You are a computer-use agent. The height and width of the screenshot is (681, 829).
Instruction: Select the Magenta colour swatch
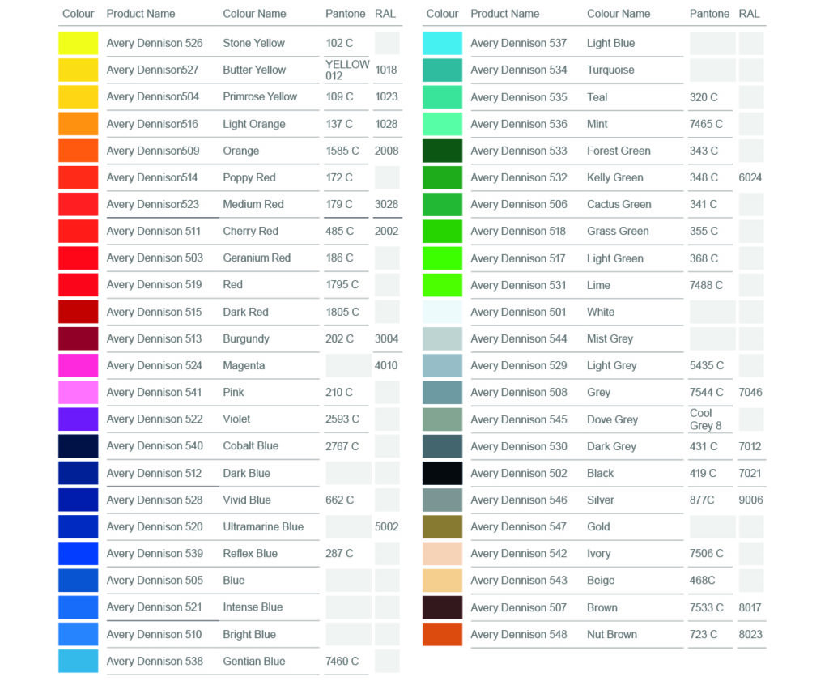(x=78, y=365)
